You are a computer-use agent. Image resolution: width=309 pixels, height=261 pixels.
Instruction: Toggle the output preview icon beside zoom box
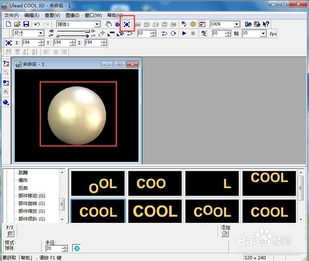tap(203, 24)
